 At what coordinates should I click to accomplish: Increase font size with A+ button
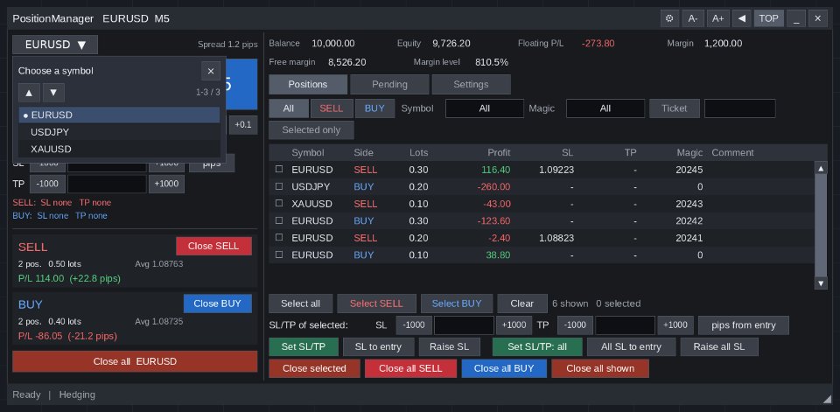point(717,18)
